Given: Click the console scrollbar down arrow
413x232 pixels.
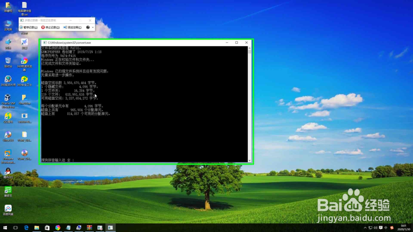Looking at the screenshot, I should [x=249, y=160].
